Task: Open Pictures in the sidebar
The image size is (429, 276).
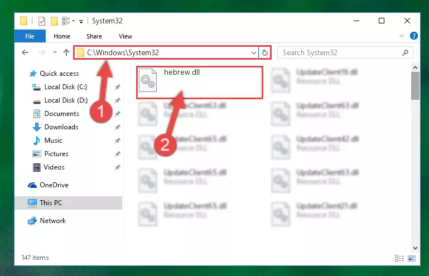Action: click(56, 154)
